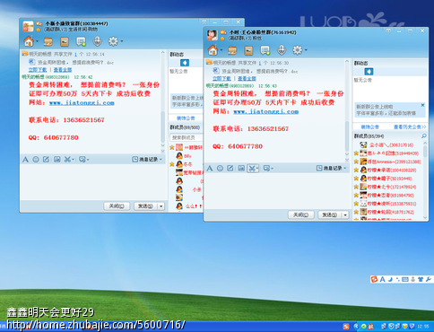
Task: Focus the 搜索群成员 search field in left window
Action: (186, 137)
